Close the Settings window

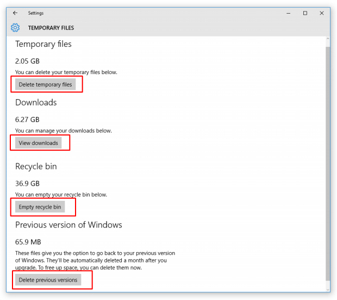(x=322, y=13)
